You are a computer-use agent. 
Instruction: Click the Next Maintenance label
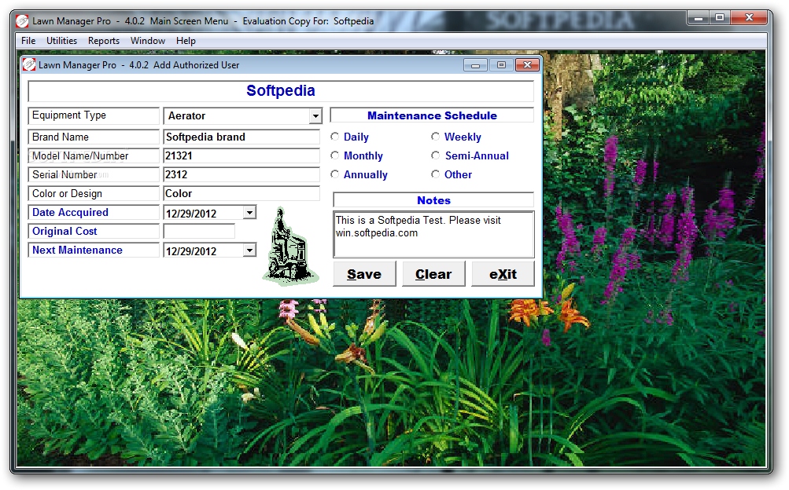77,250
